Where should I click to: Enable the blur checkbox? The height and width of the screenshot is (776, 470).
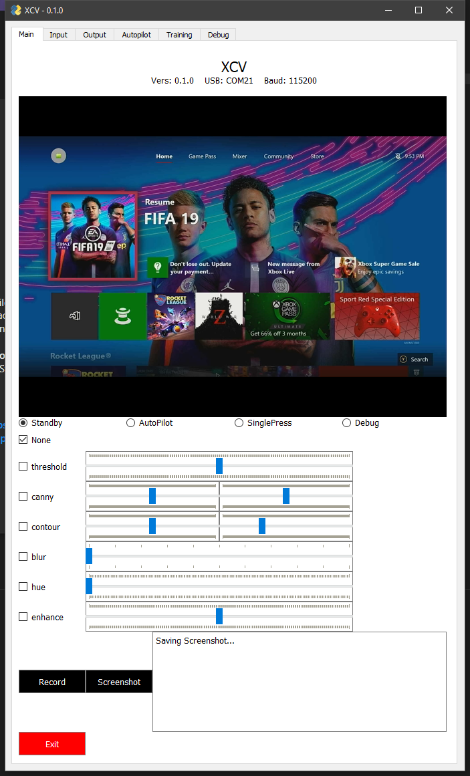(x=23, y=556)
